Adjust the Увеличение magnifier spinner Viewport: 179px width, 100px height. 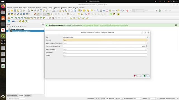tap(141, 99)
